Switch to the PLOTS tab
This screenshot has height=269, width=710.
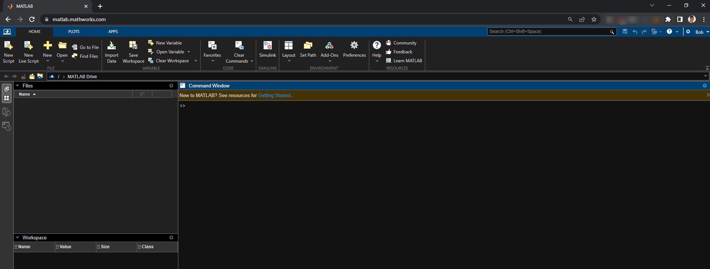point(74,31)
